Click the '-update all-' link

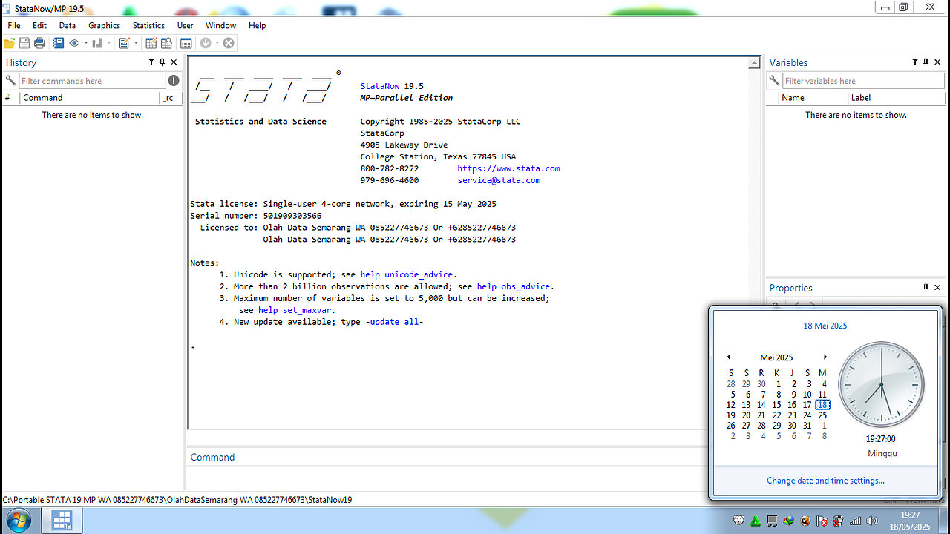(x=394, y=322)
